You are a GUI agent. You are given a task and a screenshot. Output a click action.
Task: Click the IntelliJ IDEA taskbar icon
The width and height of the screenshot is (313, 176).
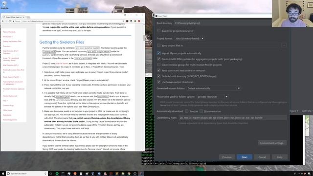[141, 174]
